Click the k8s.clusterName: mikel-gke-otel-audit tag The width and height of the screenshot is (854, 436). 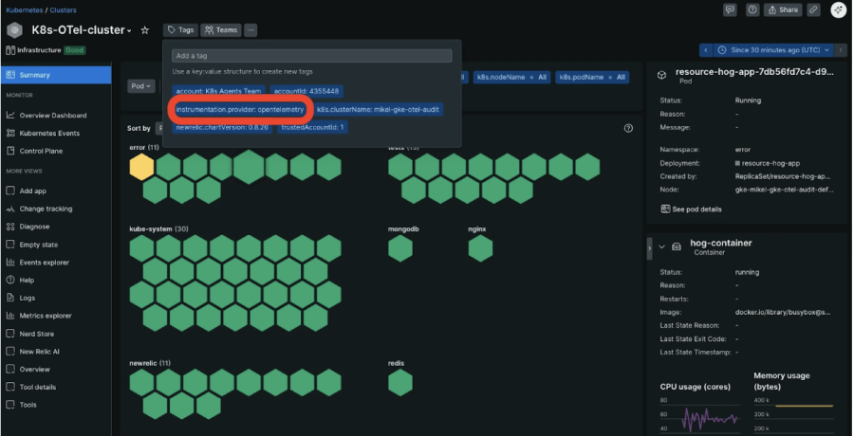tap(378, 109)
